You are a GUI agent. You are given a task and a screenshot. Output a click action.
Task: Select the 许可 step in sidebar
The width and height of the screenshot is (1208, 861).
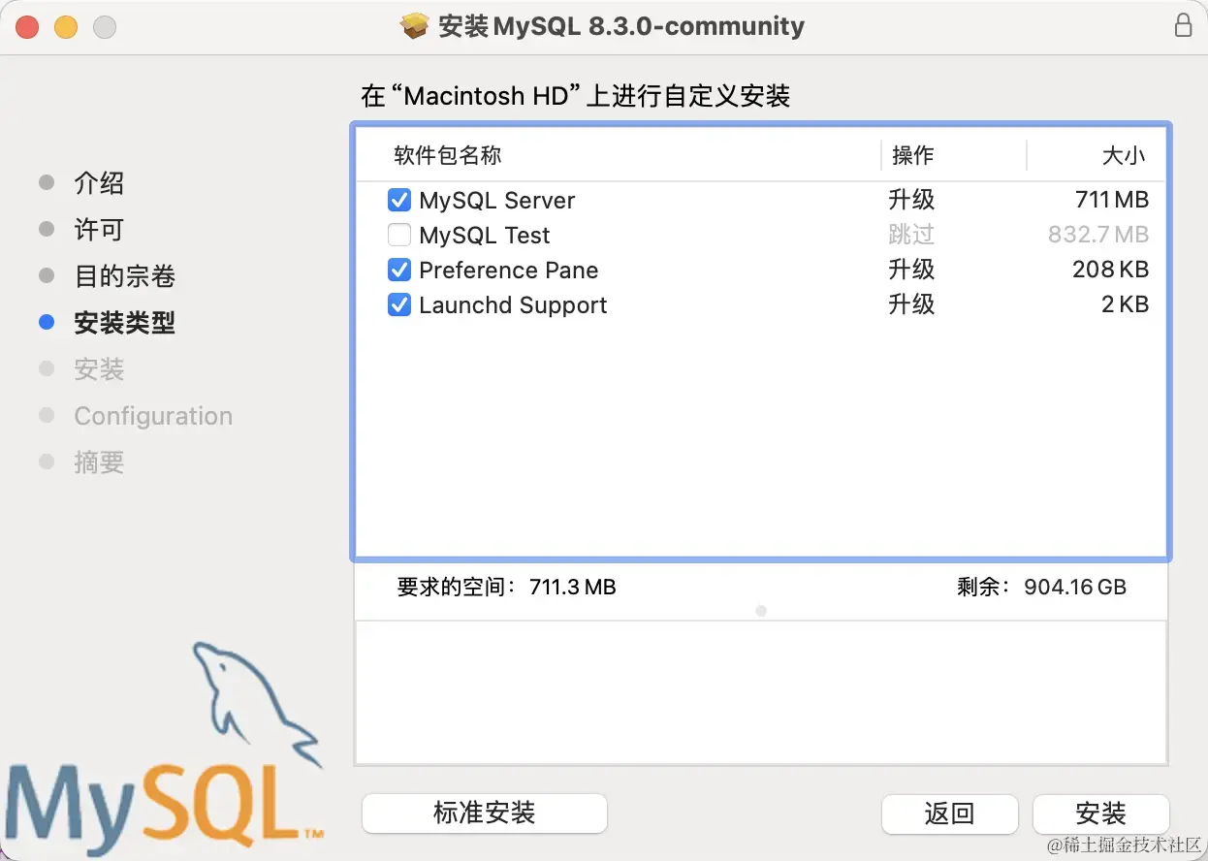(99, 230)
